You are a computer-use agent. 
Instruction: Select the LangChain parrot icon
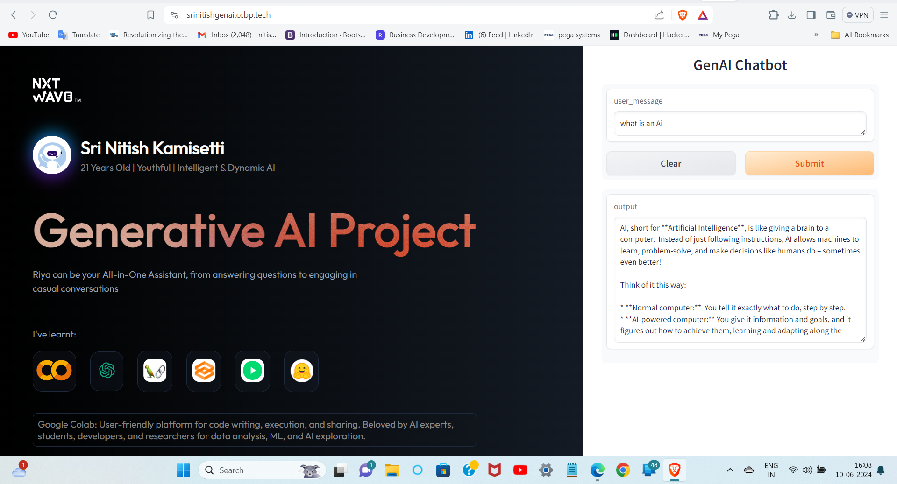coord(155,371)
